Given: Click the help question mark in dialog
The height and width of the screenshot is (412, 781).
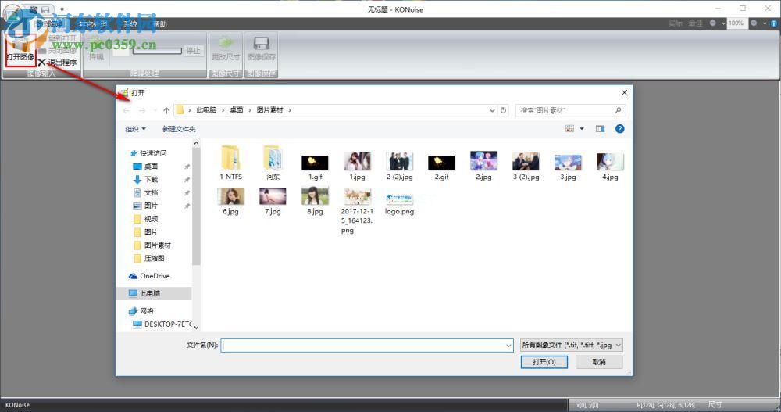Looking at the screenshot, I should (619, 129).
